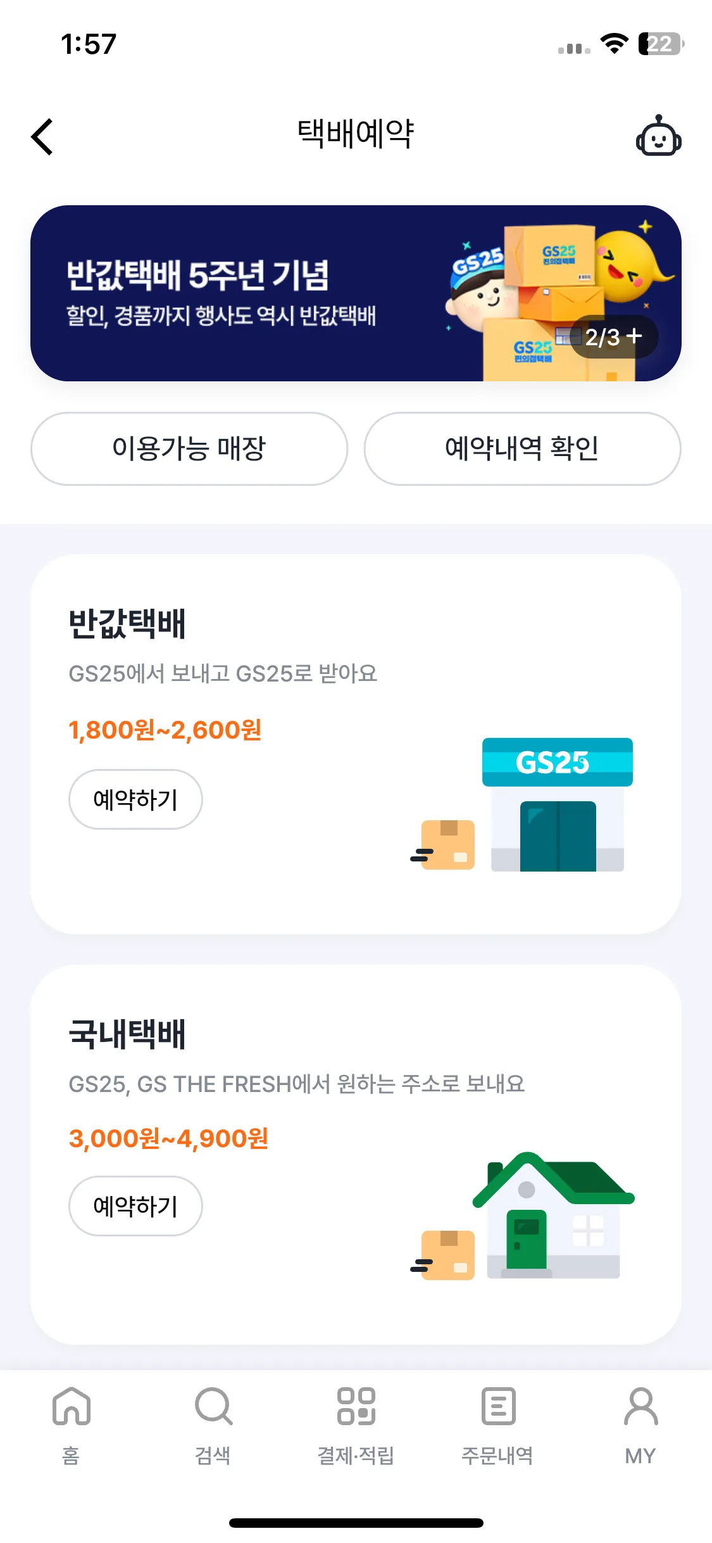This screenshot has height=1543, width=712.
Task: Tap the available stores button
Action: (x=189, y=448)
